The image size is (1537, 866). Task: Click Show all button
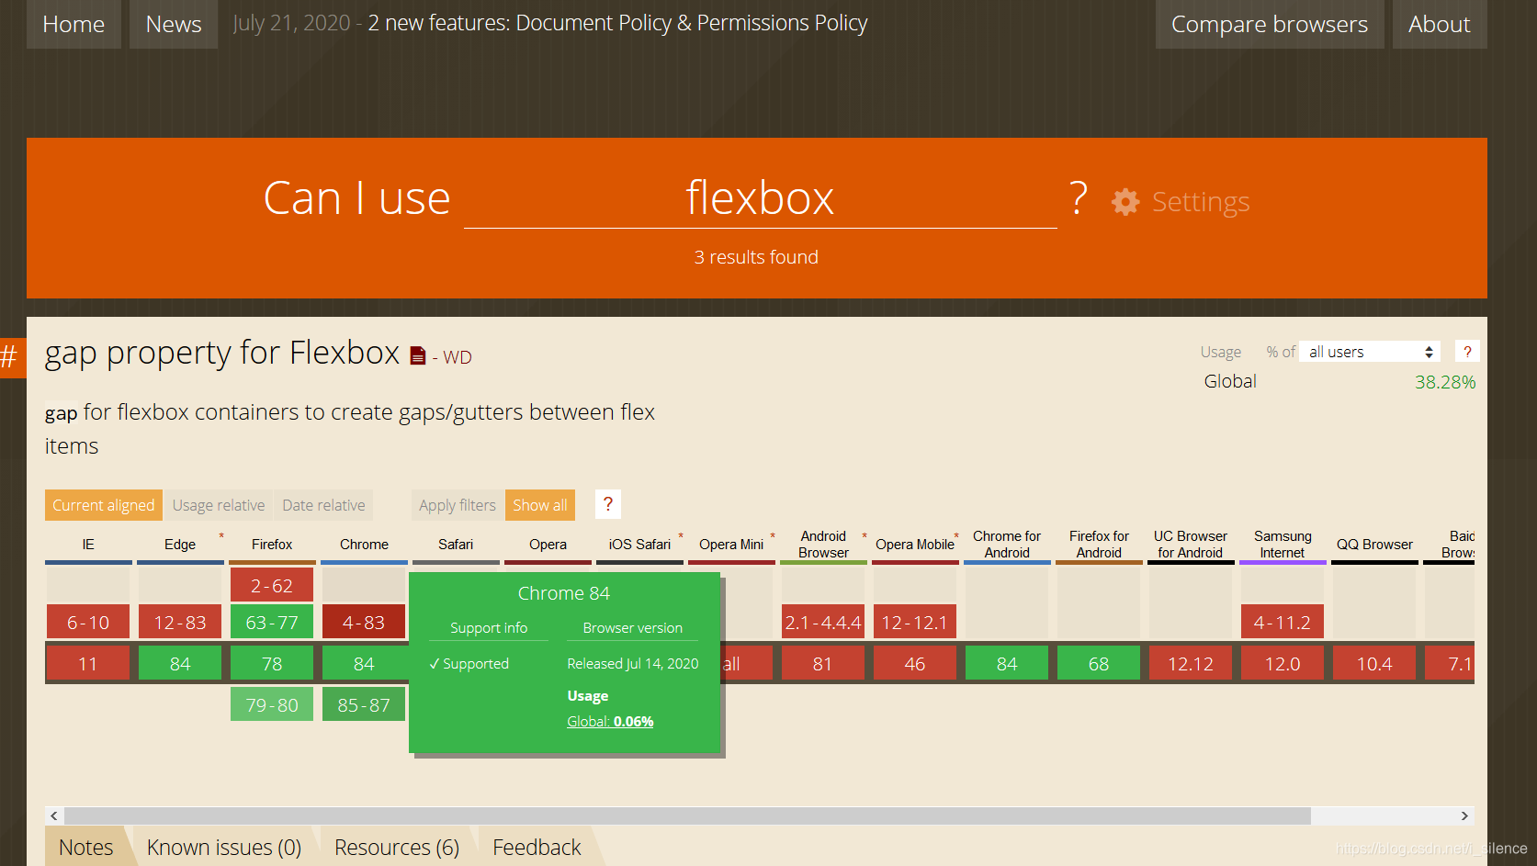coord(540,505)
